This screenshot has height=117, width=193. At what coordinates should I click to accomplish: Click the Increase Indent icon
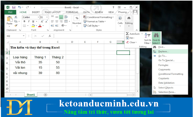click(57, 26)
